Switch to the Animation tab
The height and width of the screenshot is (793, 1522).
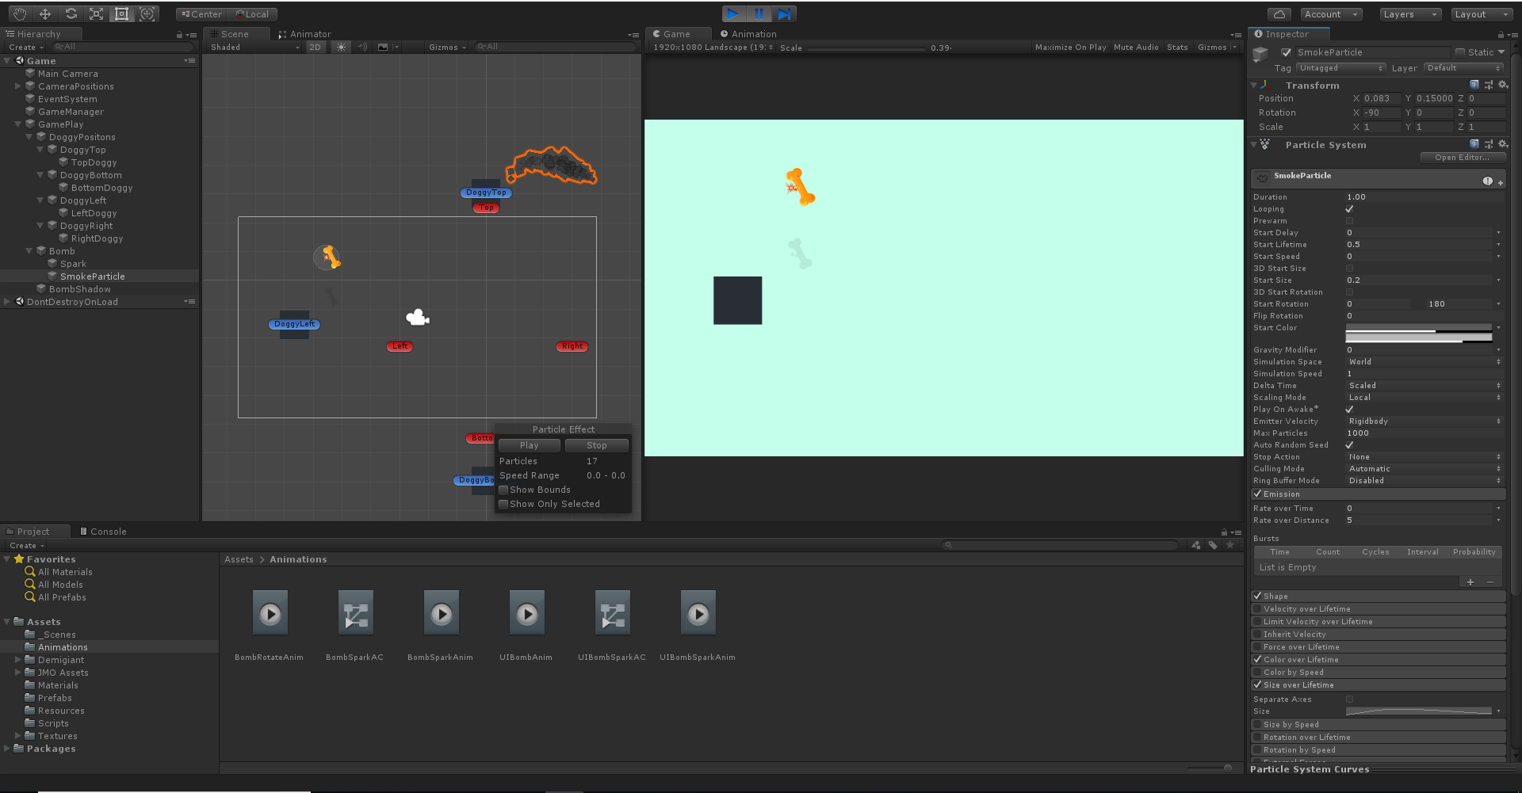(748, 34)
